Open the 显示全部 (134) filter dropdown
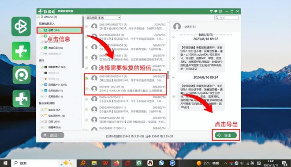Screen dimensions: 291x167 click(103, 18)
